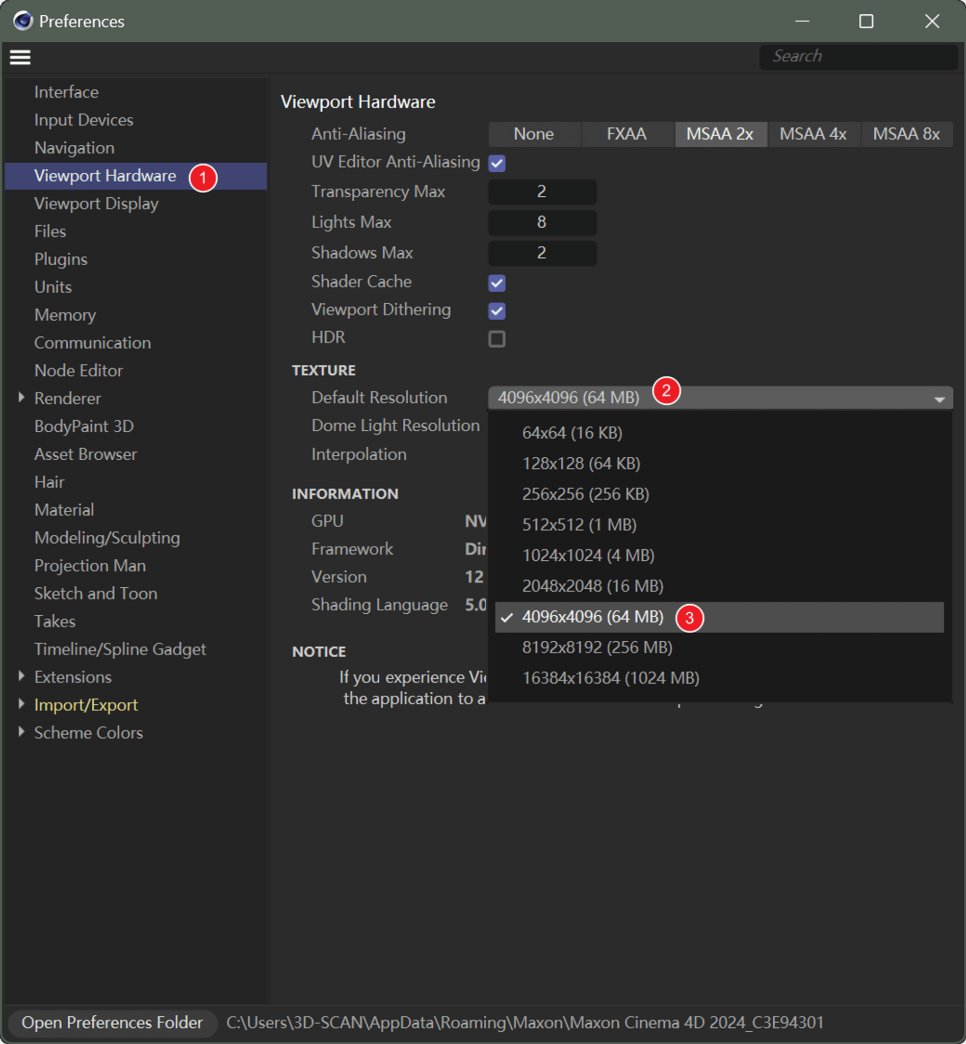
Task: Disable the Shader Cache checkbox
Action: pos(496,283)
